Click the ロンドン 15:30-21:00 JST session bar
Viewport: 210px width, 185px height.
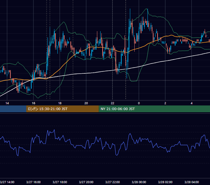(x=62, y=109)
